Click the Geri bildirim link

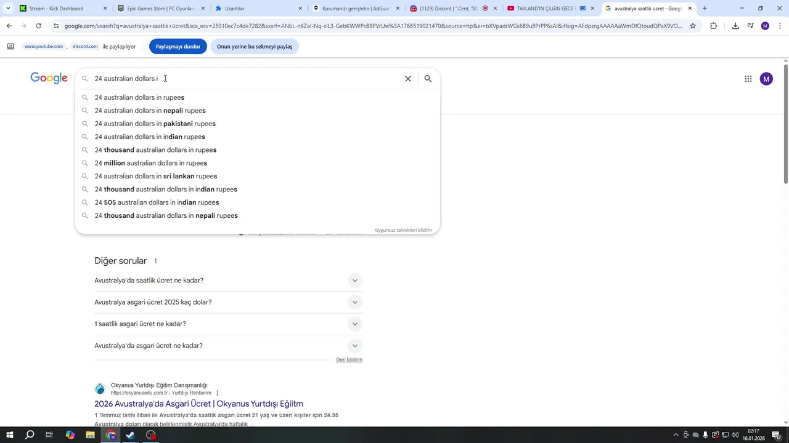349,360
